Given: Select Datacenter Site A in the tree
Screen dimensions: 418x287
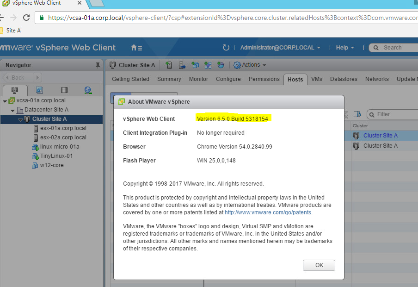Looking at the screenshot, I should tap(46, 110).
